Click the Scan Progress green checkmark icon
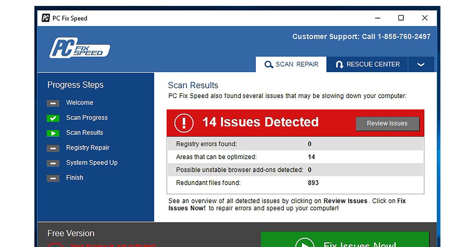 (x=53, y=118)
